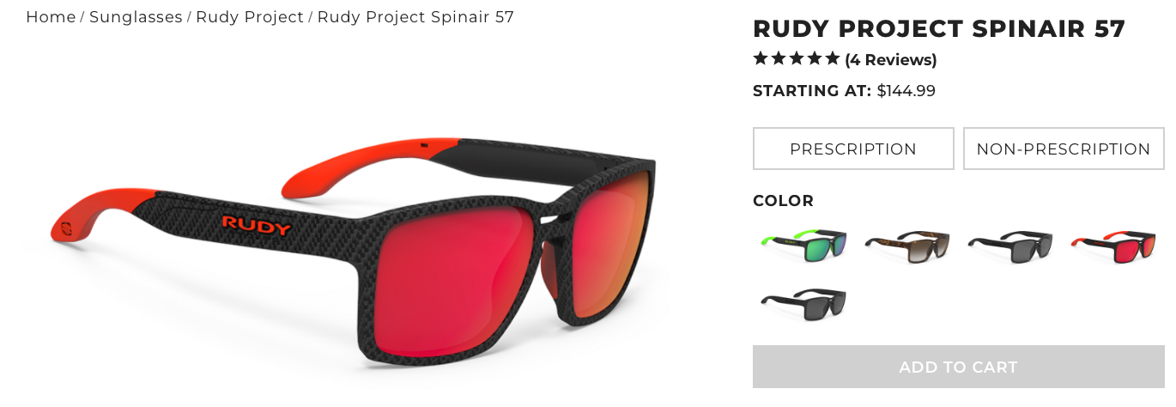Click the first star in the rating
Viewport: 1176px width, 407px height.
pyautogui.click(x=761, y=58)
